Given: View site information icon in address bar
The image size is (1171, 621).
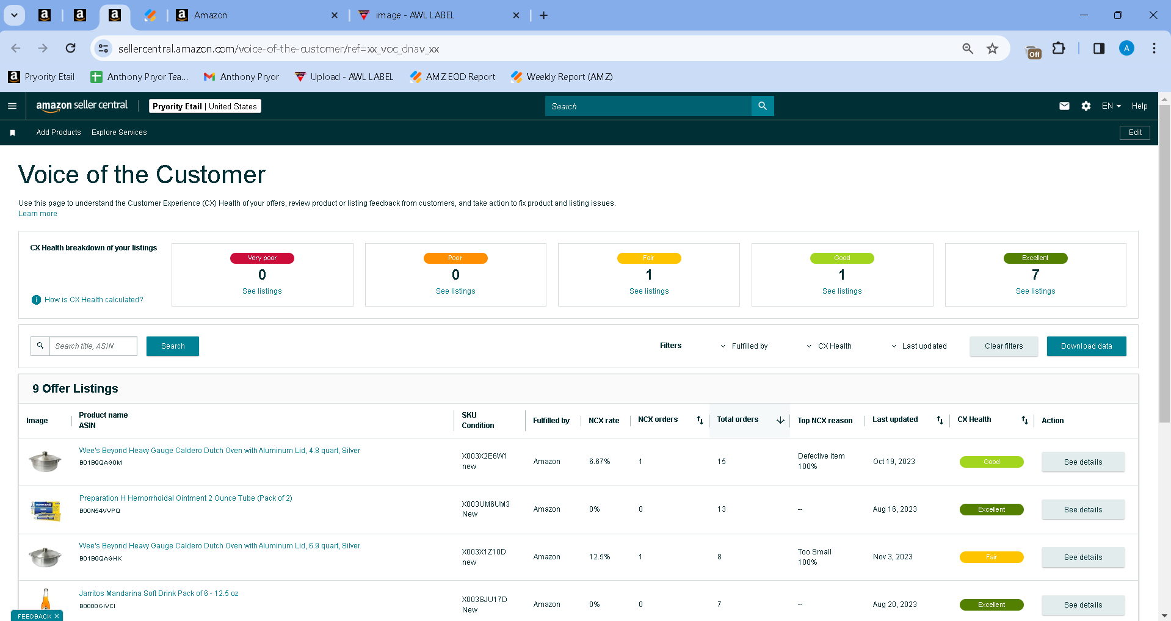Looking at the screenshot, I should 103,48.
